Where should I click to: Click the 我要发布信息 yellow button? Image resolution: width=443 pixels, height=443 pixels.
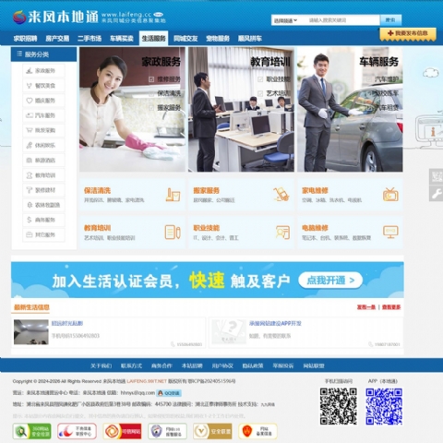click(x=408, y=33)
